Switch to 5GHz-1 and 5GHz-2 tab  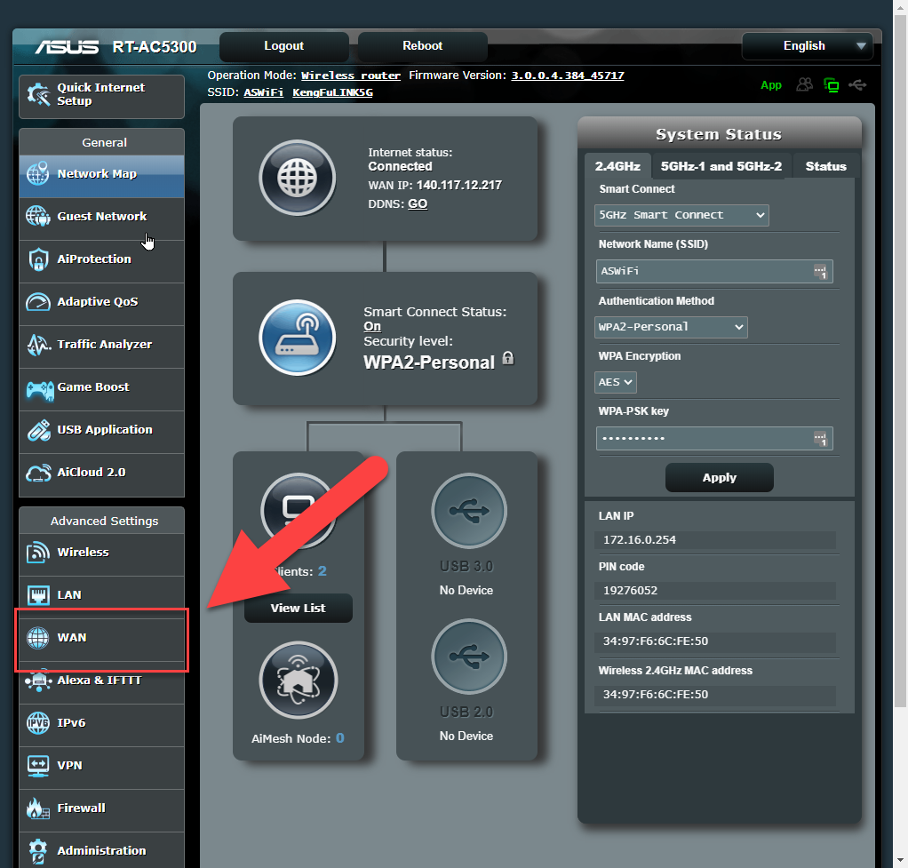click(x=721, y=167)
